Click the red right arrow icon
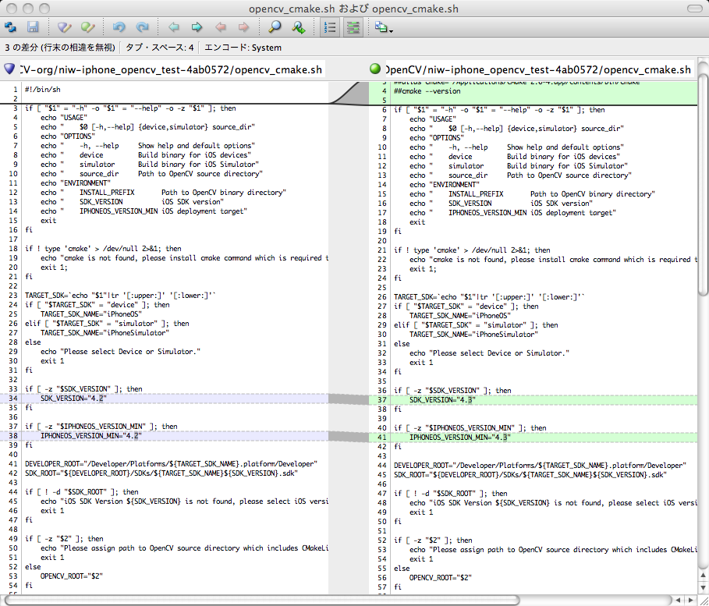Image resolution: width=709 pixels, height=606 pixels. (x=243, y=27)
